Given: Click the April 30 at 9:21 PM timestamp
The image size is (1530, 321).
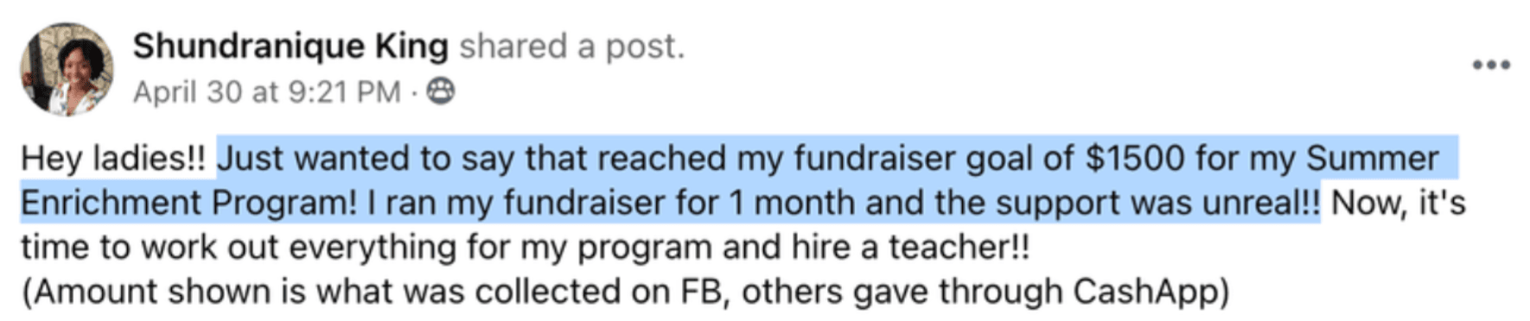Looking at the screenshot, I should point(267,91).
